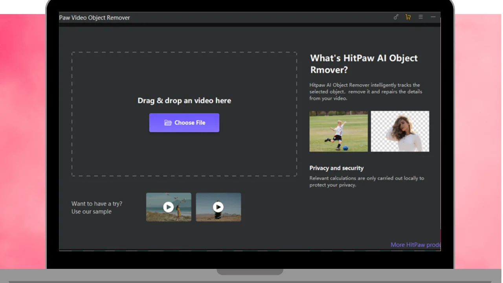The image size is (503, 283).
Task: Minimize the window using the dash icon
Action: pyautogui.click(x=433, y=17)
